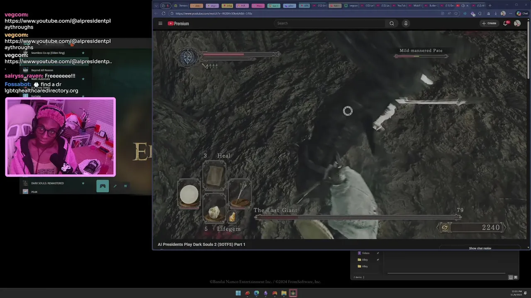Switch File Explorer to details view
Image resolution: width=531 pixels, height=298 pixels.
[x=511, y=277]
